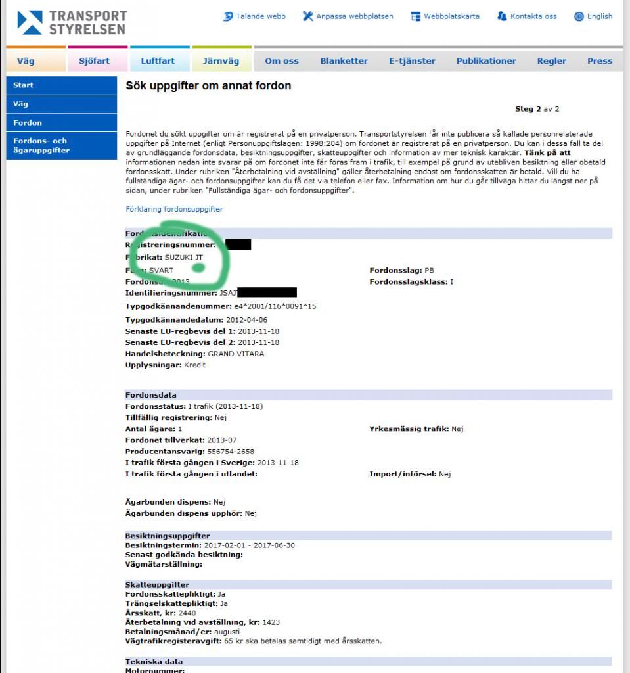Open Fordons- och ägaruppgifter in the sidebar

(x=46, y=145)
